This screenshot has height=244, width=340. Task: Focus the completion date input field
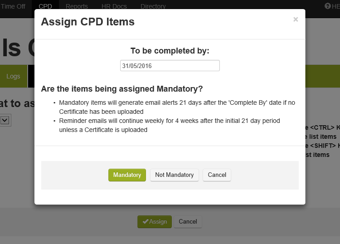(x=170, y=66)
